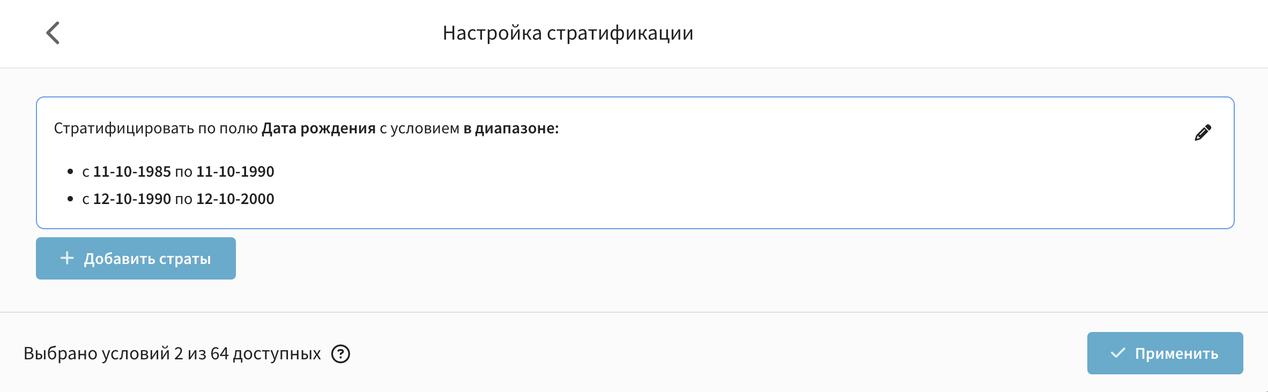This screenshot has height=392, width=1268.
Task: Select the start date 12-10-1990
Action: tap(132, 199)
